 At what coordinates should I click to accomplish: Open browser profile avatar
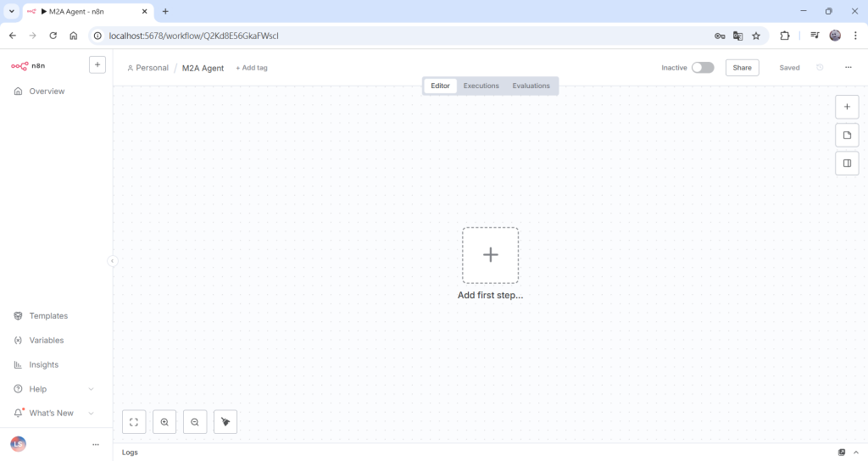click(835, 36)
